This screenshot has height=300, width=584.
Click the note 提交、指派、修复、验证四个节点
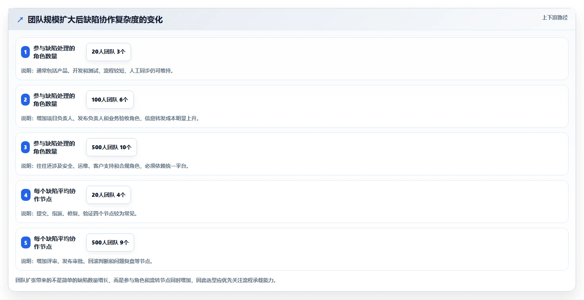(79, 213)
